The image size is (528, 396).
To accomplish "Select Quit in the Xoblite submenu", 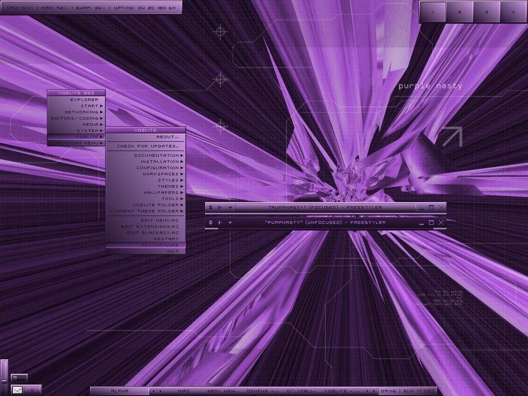I will coord(146,251).
